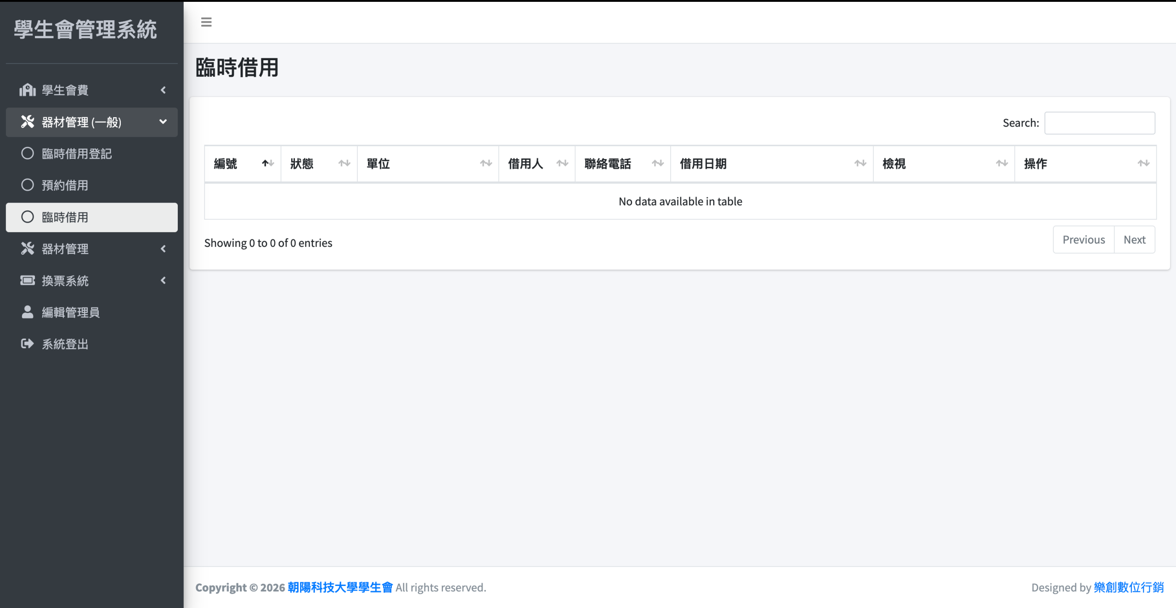The image size is (1176, 608).
Task: Click the hamburger menu toggle icon
Action: coord(206,22)
